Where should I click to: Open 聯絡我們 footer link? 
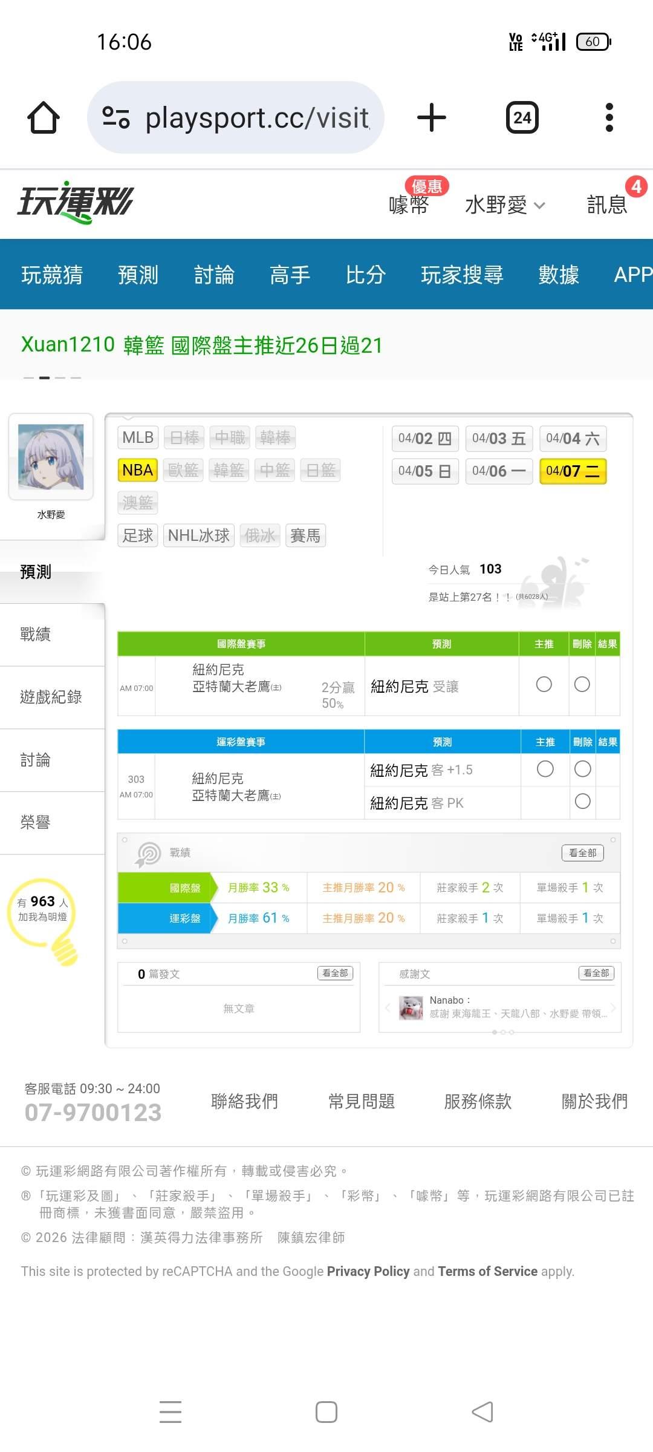(x=244, y=1101)
